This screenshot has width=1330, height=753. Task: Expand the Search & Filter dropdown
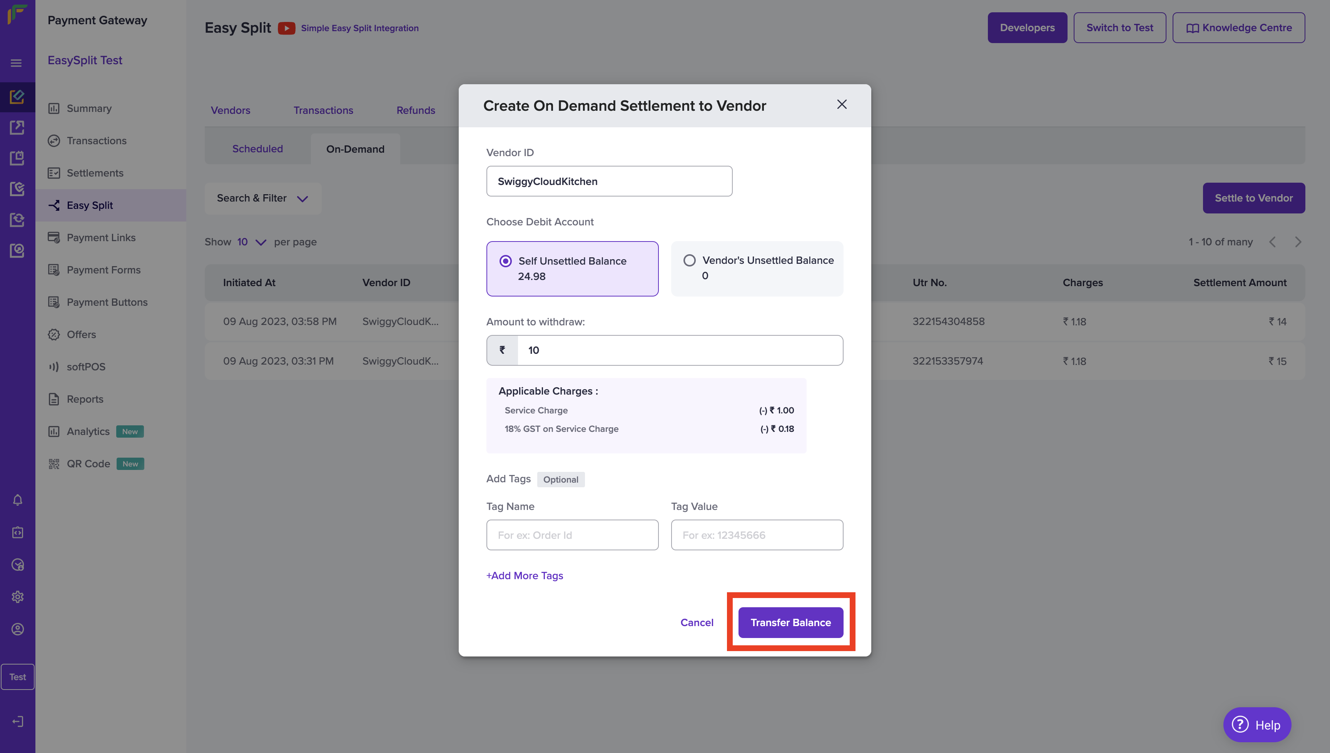point(262,198)
